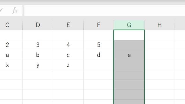Select column H header
This screenshot has height=104, width=185.
[x=160, y=25]
